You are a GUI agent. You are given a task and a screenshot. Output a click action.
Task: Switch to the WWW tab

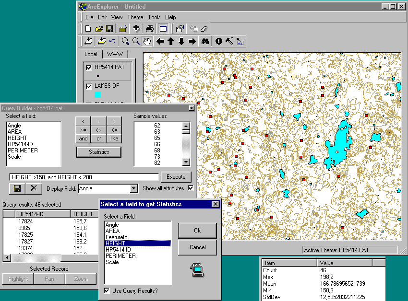tap(115, 54)
